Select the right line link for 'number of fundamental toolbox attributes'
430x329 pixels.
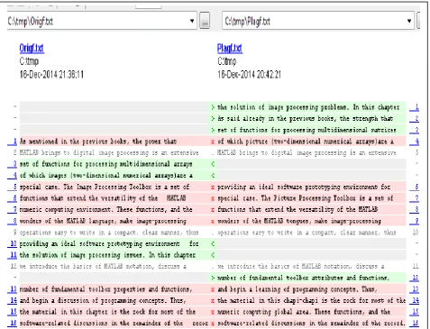point(416,278)
